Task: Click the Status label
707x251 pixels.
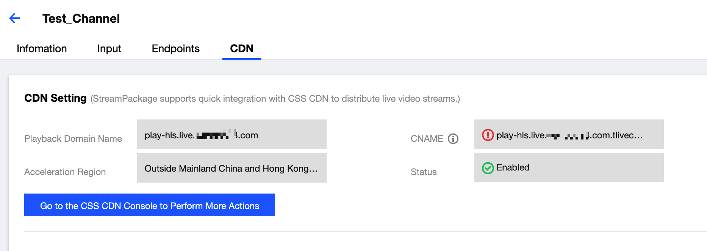Action: (x=424, y=172)
